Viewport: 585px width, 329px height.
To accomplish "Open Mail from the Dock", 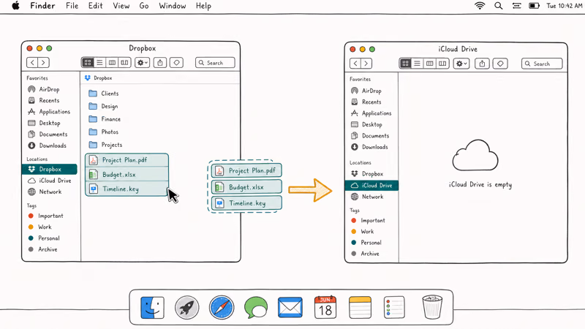I will point(290,307).
